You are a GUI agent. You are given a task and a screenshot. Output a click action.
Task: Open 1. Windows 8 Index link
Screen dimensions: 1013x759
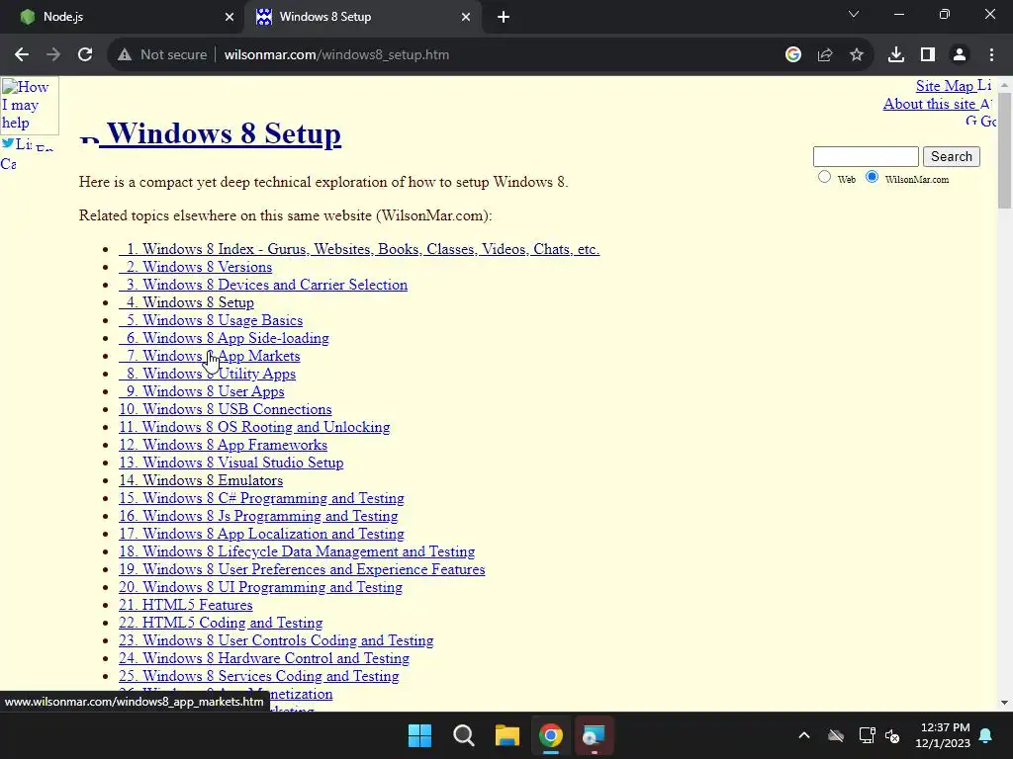click(x=359, y=249)
